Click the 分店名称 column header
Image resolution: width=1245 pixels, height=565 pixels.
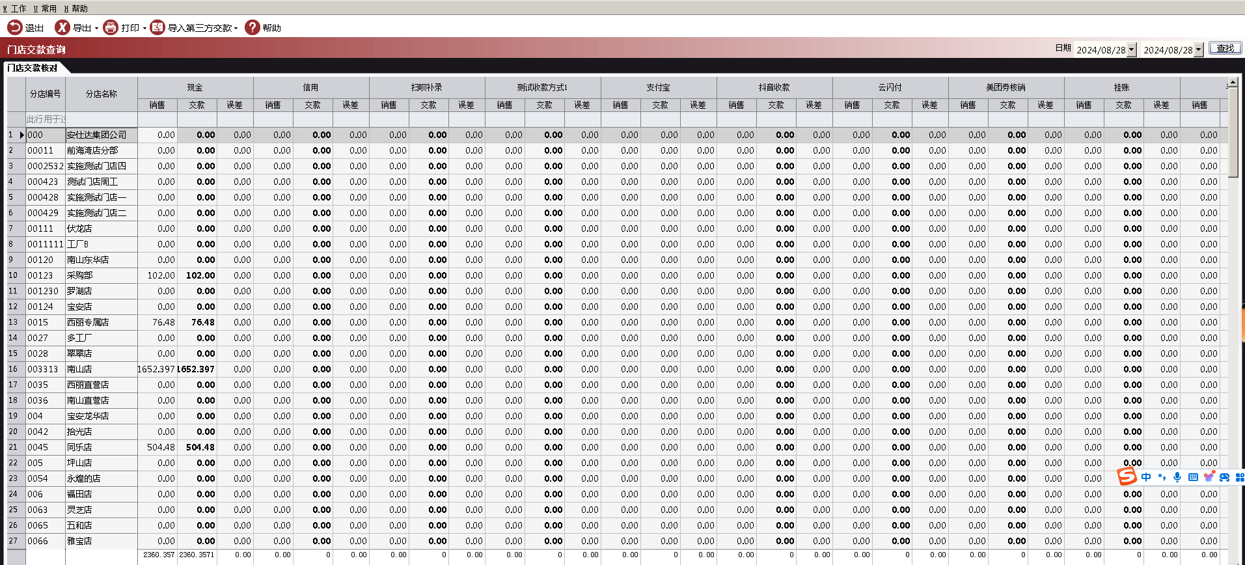coord(102,94)
